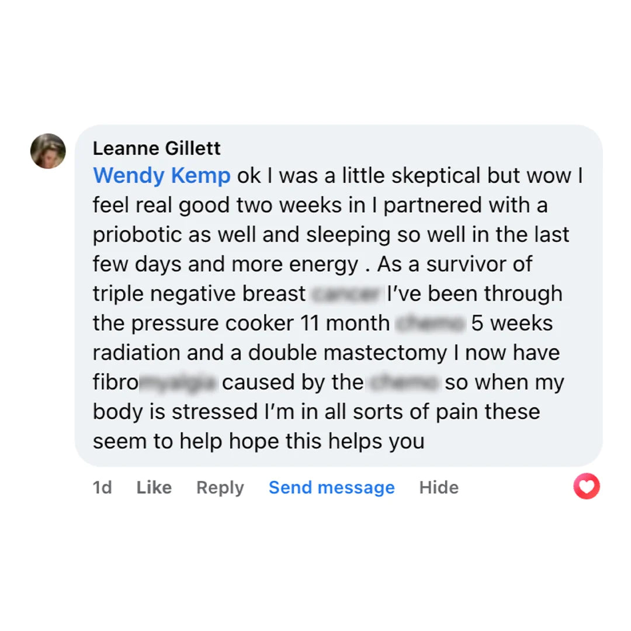
Task: Click Leanne Gillett's profile picture
Action: pos(48,151)
